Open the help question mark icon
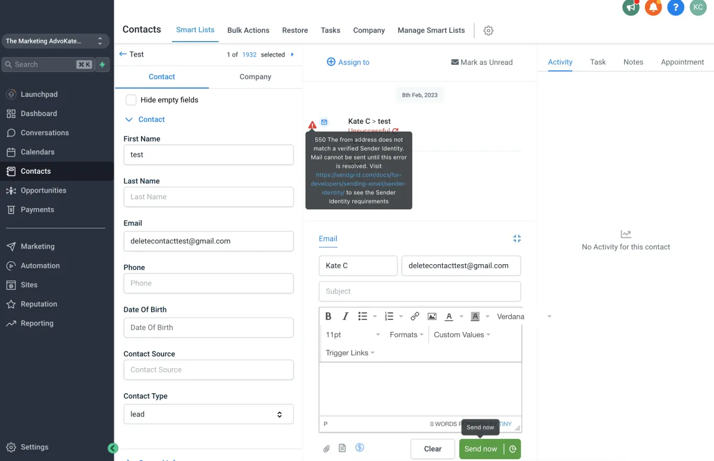Image resolution: width=714 pixels, height=461 pixels. click(x=675, y=8)
